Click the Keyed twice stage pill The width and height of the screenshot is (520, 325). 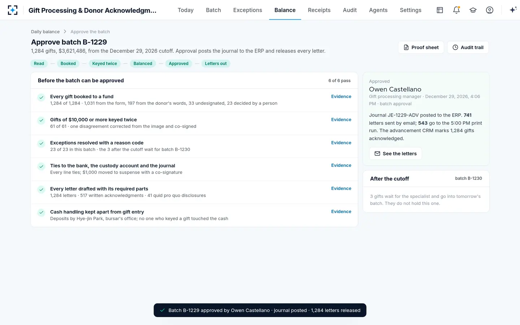[x=105, y=64]
